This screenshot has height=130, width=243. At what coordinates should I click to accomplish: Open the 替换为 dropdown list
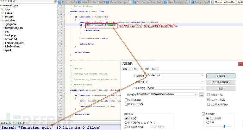(x=202, y=82)
